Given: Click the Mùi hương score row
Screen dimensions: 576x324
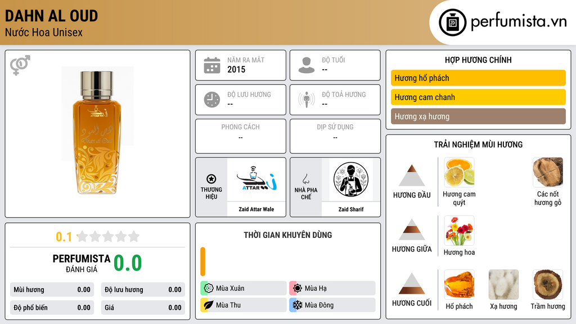Looking at the screenshot, I should (x=52, y=290).
